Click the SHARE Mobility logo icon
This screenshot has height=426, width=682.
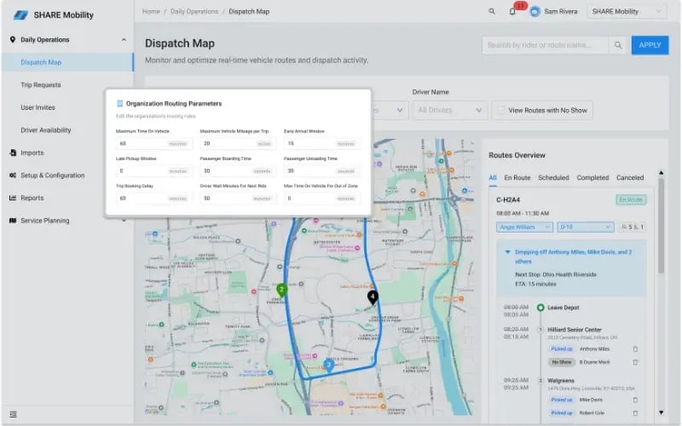(x=20, y=14)
